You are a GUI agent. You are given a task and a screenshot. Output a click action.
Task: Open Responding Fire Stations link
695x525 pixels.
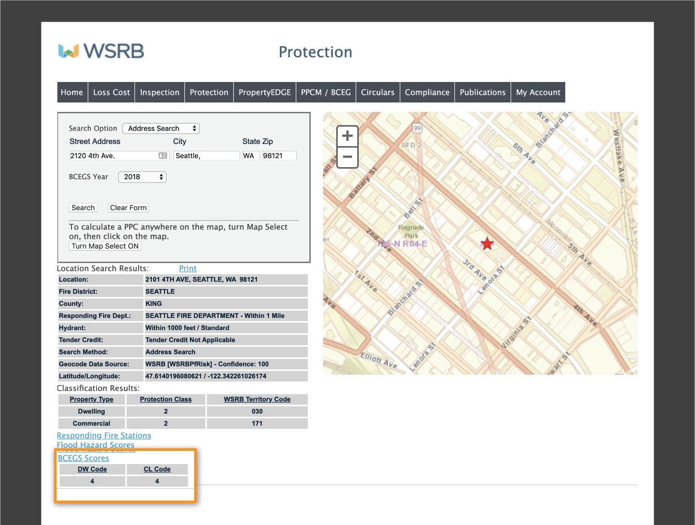pyautogui.click(x=103, y=435)
